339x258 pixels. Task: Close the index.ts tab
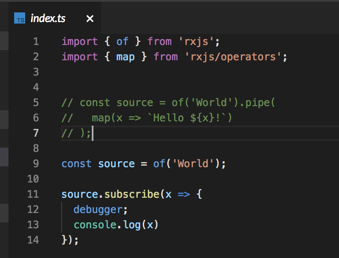90,19
